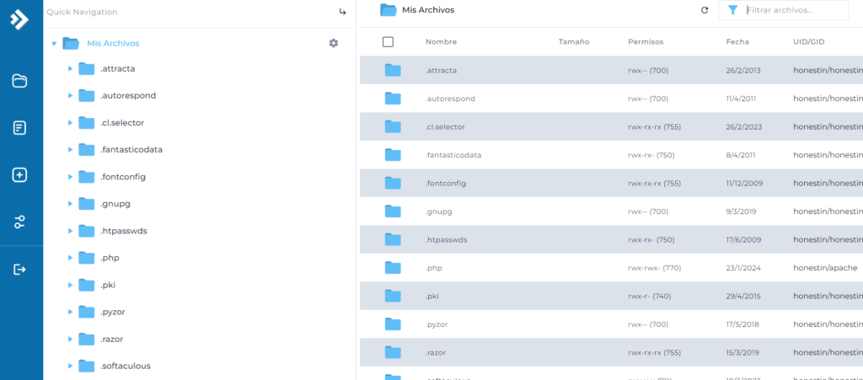Image resolution: width=863 pixels, height=380 pixels.
Task: Open the settings sliders sidebar icon
Action: 19,222
